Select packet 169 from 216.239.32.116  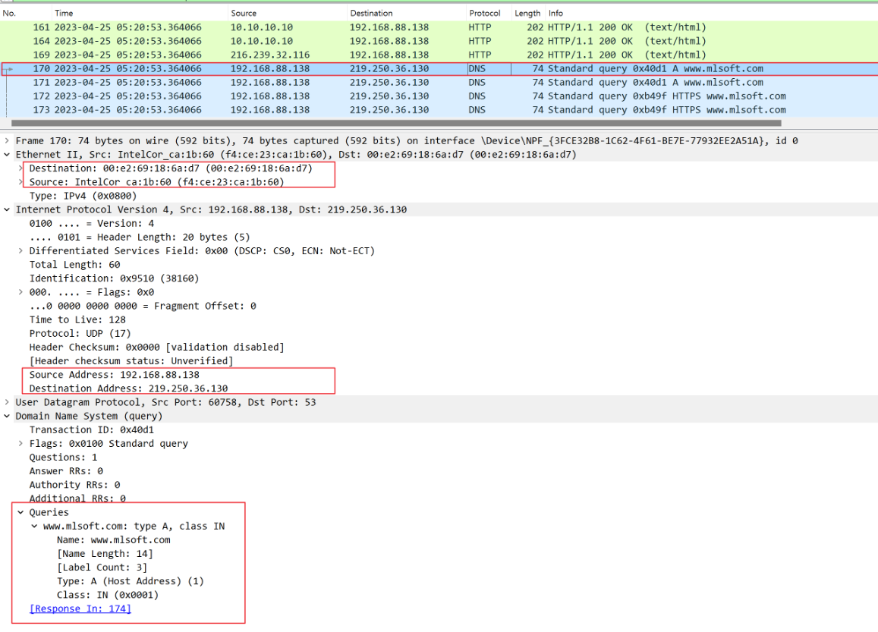439,55
